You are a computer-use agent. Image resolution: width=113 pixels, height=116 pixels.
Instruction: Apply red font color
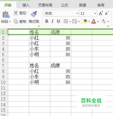pos(94,21)
